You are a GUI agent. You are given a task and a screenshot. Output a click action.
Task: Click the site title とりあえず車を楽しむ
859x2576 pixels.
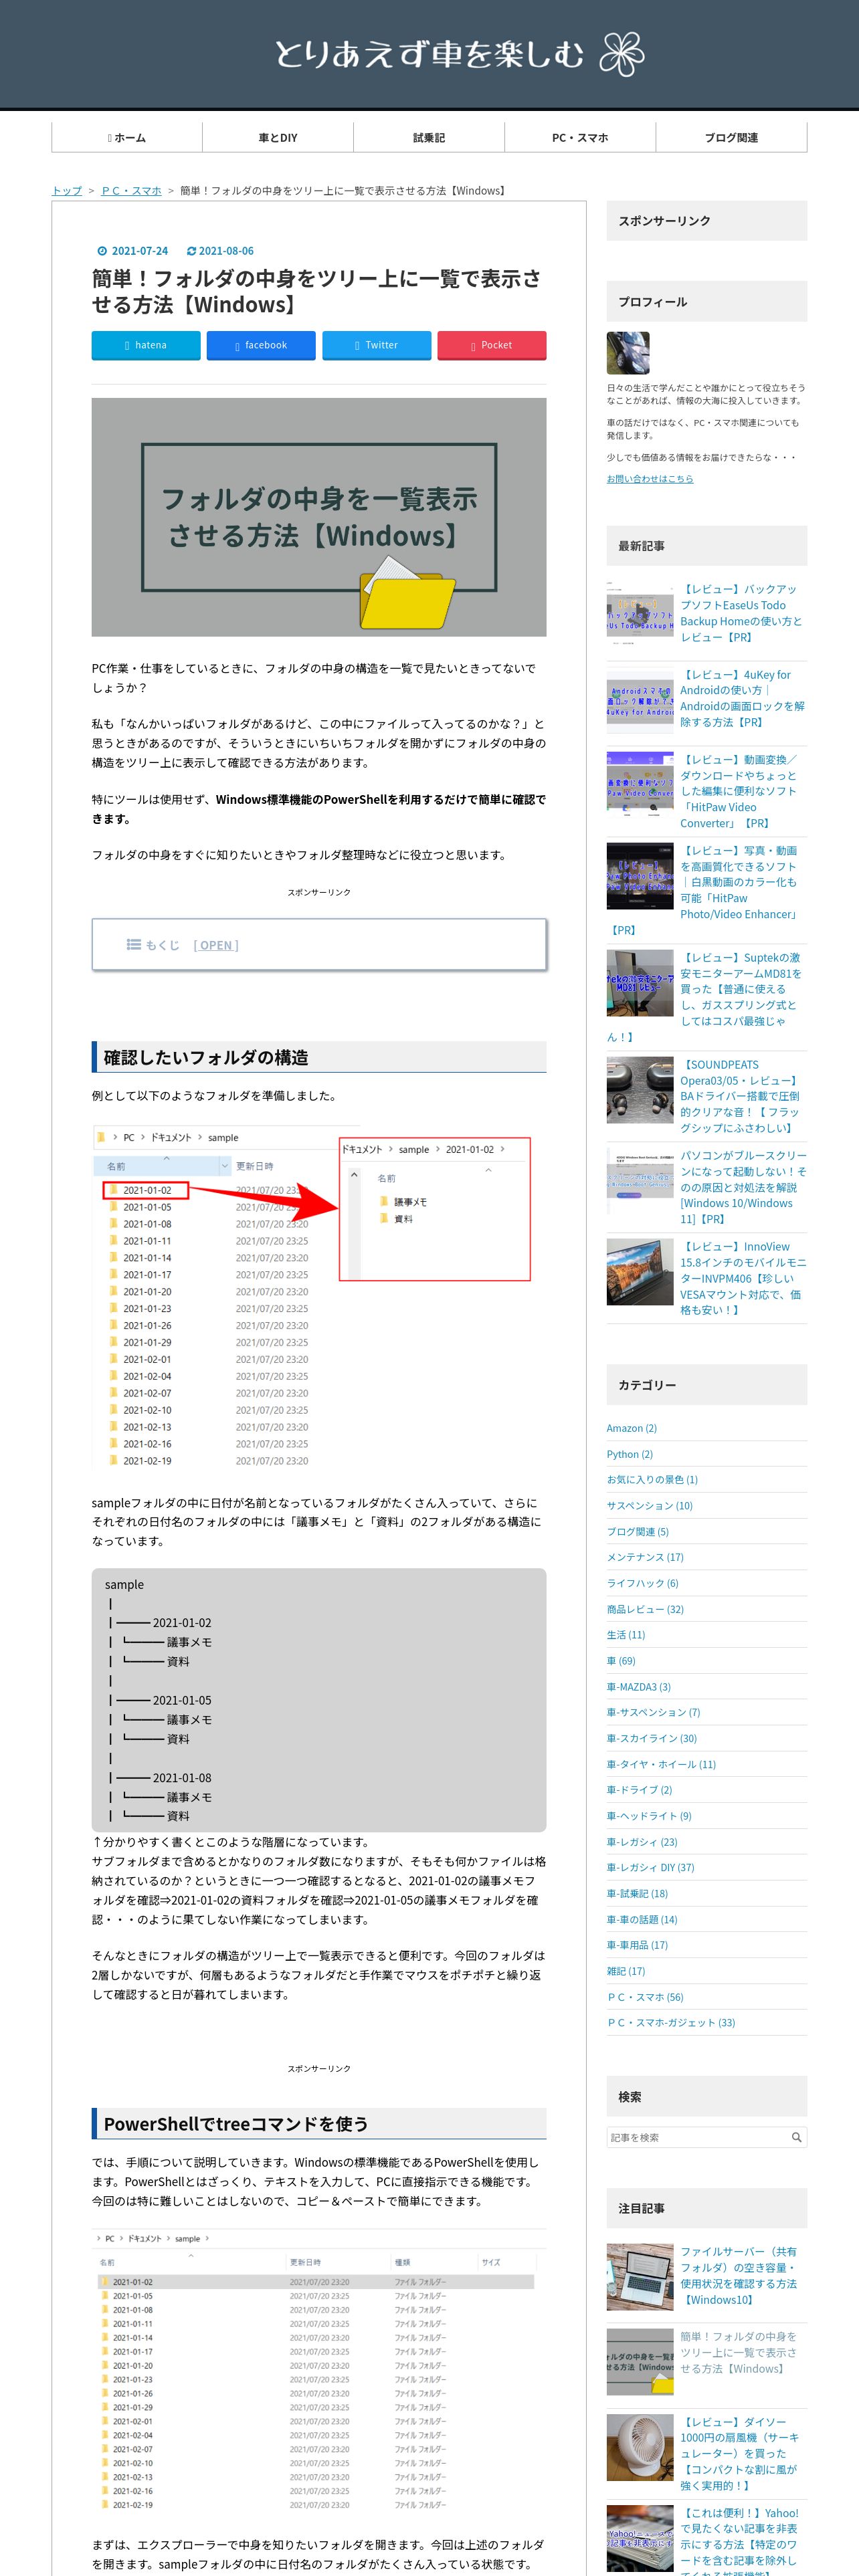click(x=429, y=54)
